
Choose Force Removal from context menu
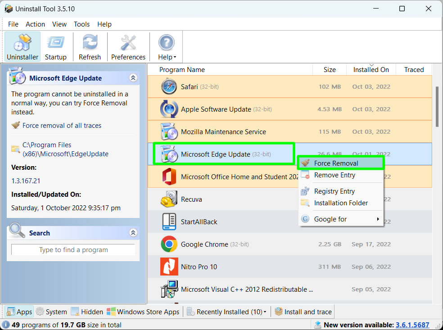click(x=341, y=163)
